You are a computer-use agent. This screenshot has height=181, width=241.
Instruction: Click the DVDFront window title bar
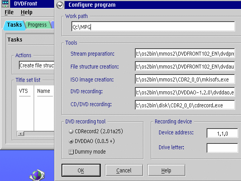click(x=32, y=4)
